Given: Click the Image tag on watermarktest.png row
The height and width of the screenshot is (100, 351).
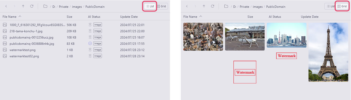Looking at the screenshot, I should click(97, 50).
